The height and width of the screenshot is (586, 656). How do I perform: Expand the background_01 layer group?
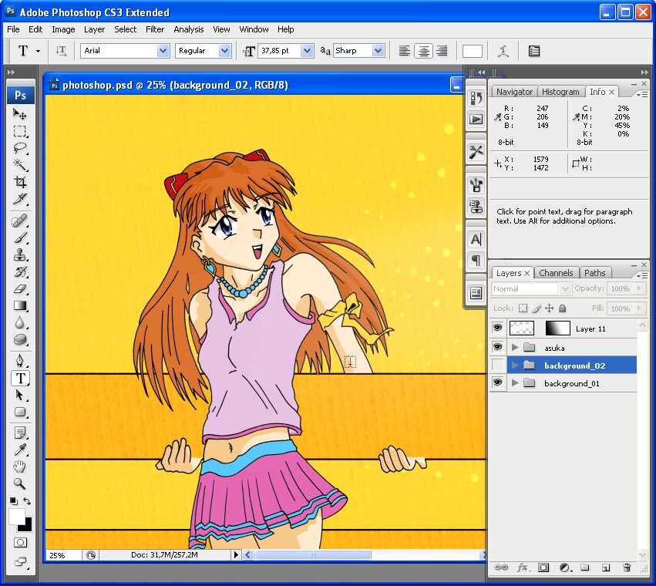(x=516, y=383)
